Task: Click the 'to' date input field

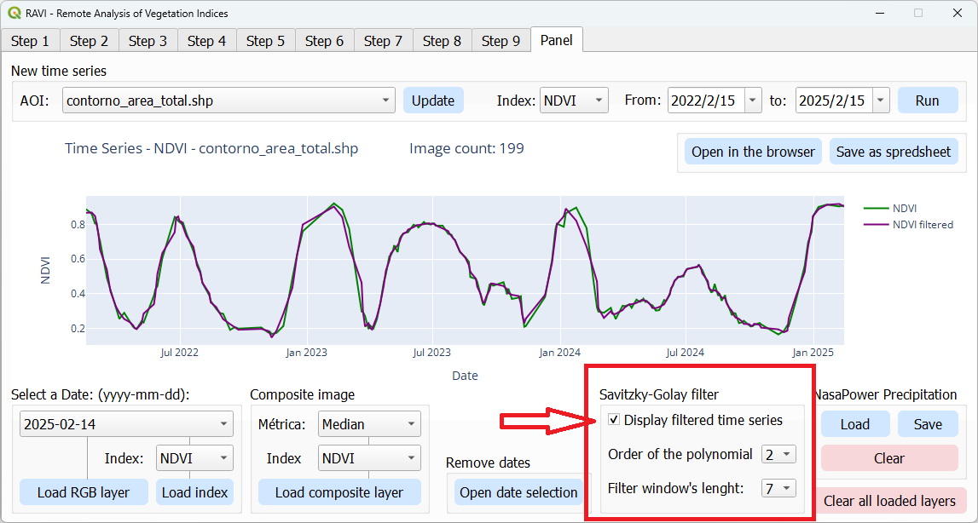Action: click(836, 100)
